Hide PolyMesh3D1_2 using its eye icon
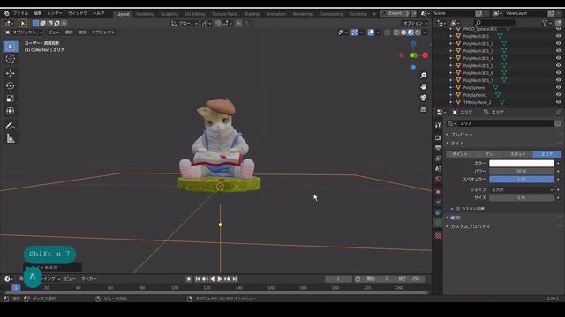 (558, 43)
